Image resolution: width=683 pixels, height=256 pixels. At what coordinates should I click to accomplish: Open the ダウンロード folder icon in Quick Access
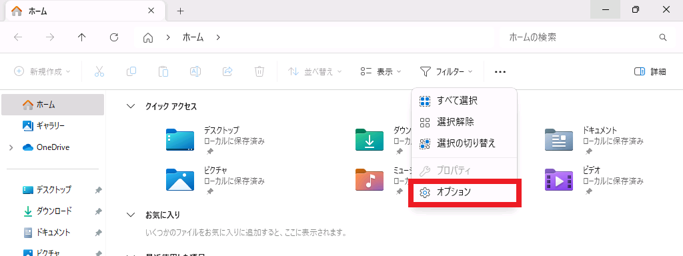pyautogui.click(x=370, y=140)
